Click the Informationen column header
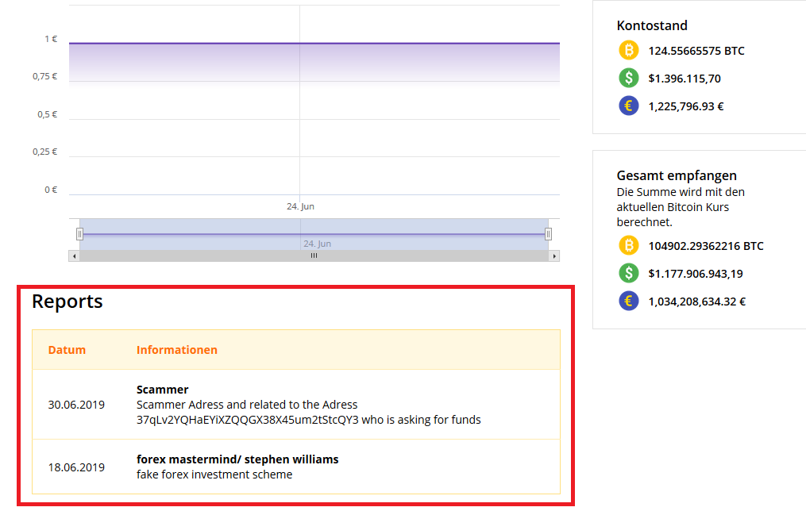 (177, 350)
